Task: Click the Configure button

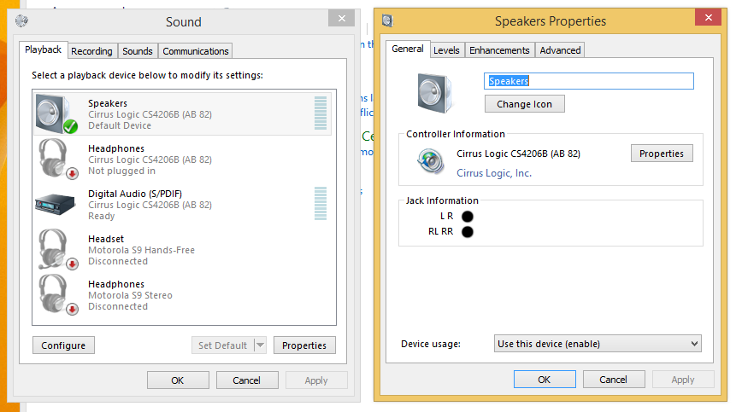Action: [63, 345]
